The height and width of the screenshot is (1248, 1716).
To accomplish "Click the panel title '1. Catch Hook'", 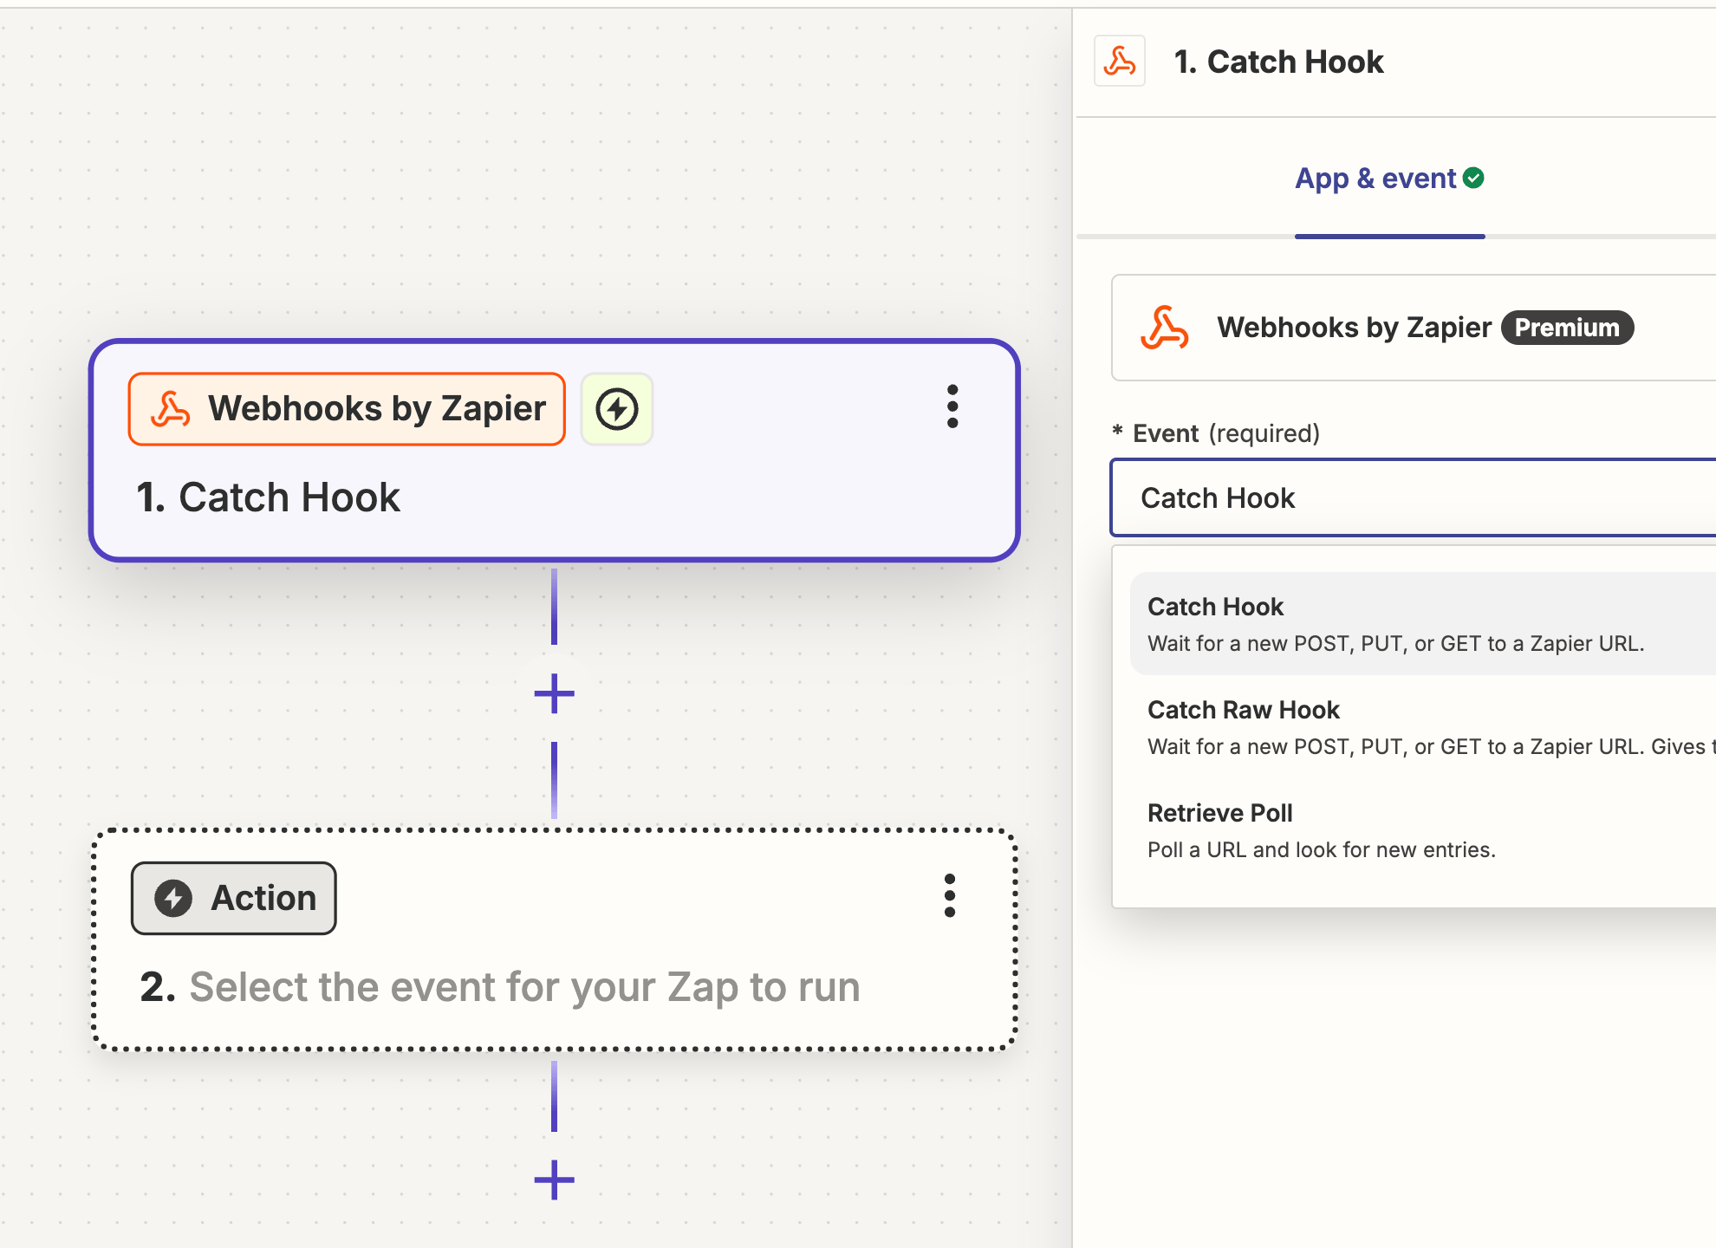I will click(x=1278, y=62).
